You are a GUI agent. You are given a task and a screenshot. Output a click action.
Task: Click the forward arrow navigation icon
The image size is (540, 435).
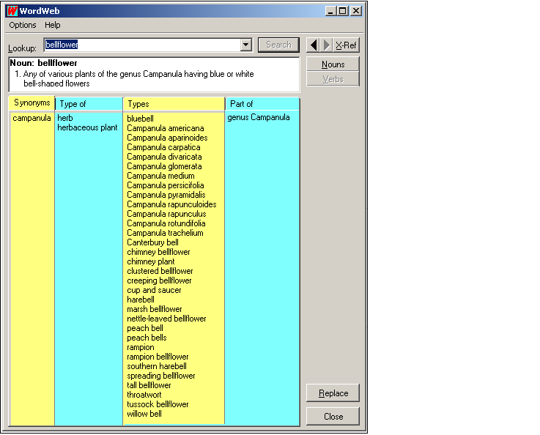(x=326, y=45)
